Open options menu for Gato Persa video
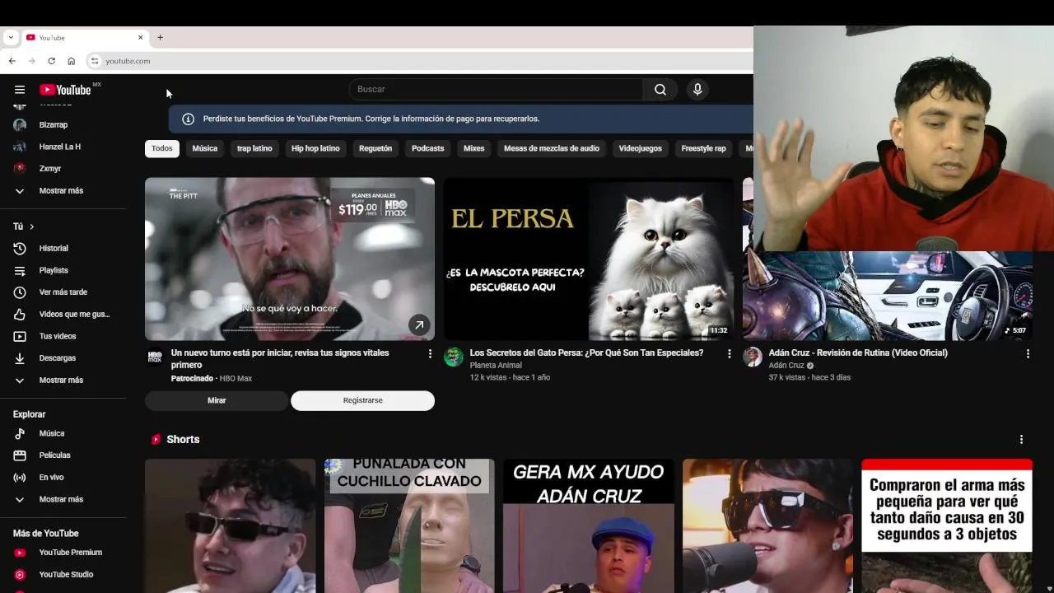This screenshot has width=1054, height=593. [x=729, y=353]
